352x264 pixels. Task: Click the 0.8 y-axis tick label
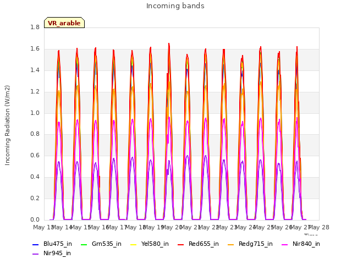[x=35, y=134]
